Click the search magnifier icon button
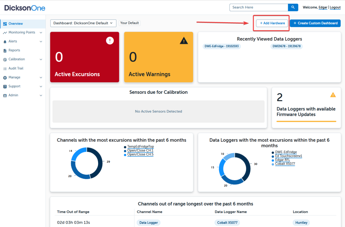Screen dimensions: 345x227 [x=293, y=7]
